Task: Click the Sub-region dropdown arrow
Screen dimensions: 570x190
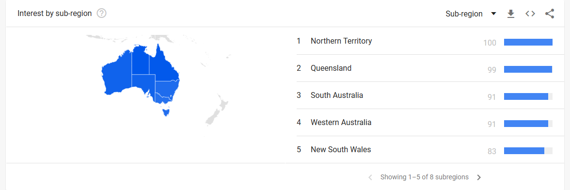Action: [493, 14]
